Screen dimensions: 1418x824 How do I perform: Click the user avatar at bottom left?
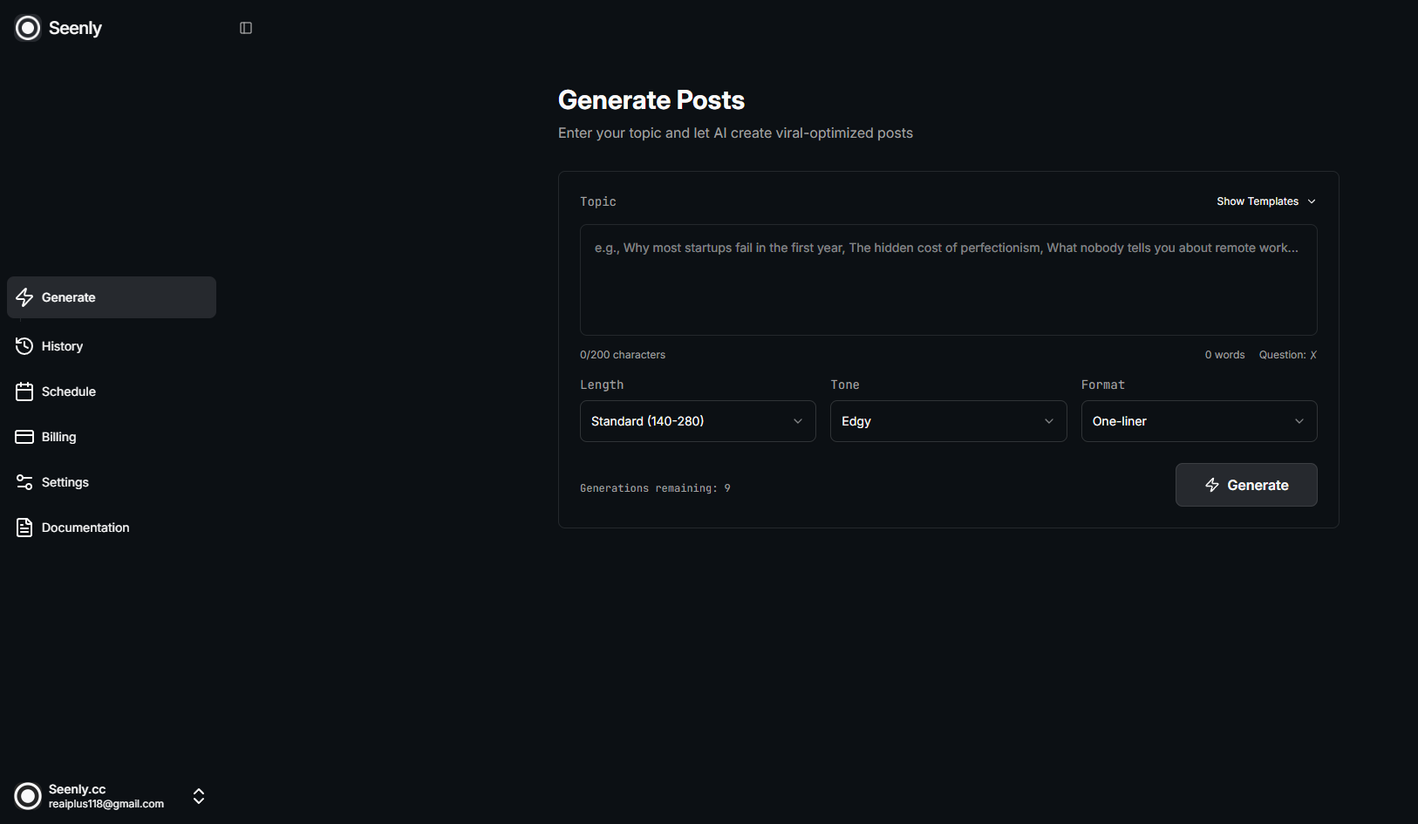click(x=27, y=796)
